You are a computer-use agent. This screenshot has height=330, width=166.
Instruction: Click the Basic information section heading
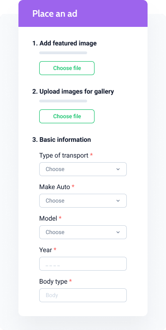coord(61,140)
